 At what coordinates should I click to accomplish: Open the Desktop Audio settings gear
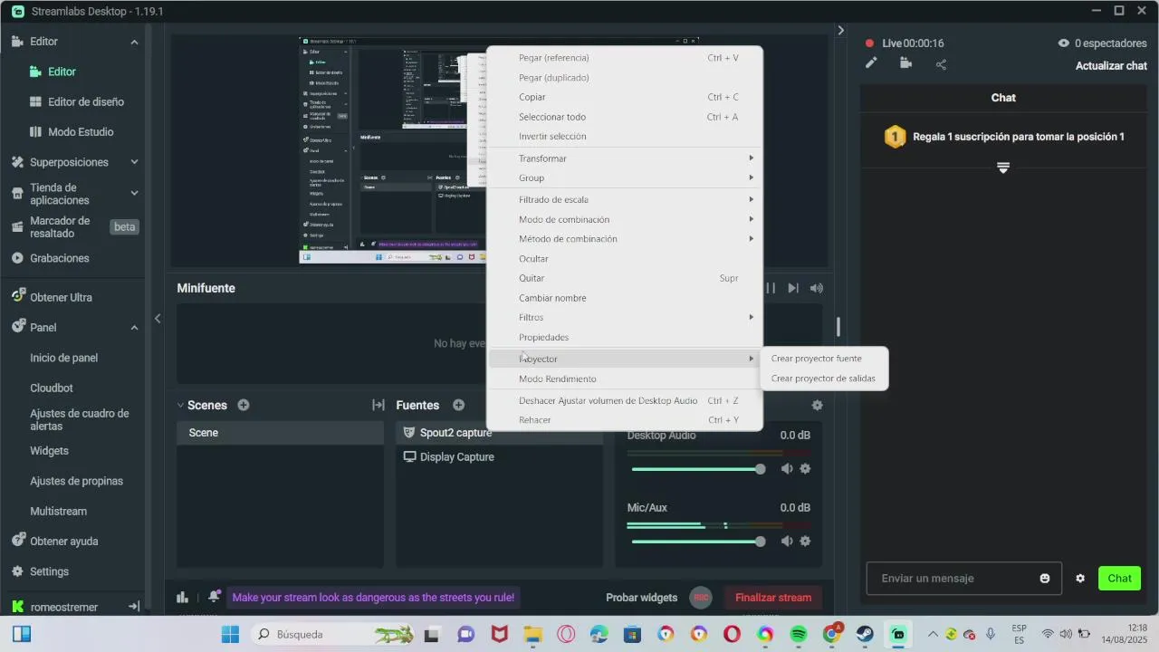[x=805, y=469]
